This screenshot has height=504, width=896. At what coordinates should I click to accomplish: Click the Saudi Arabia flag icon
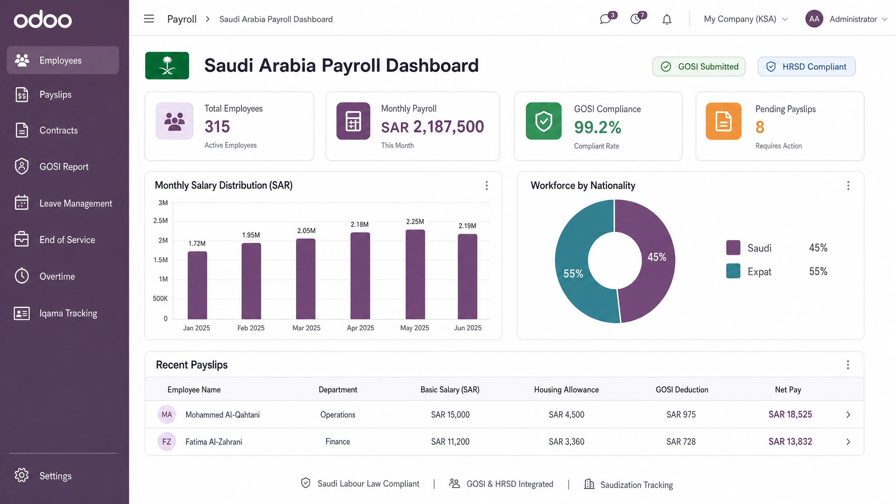[x=167, y=65]
